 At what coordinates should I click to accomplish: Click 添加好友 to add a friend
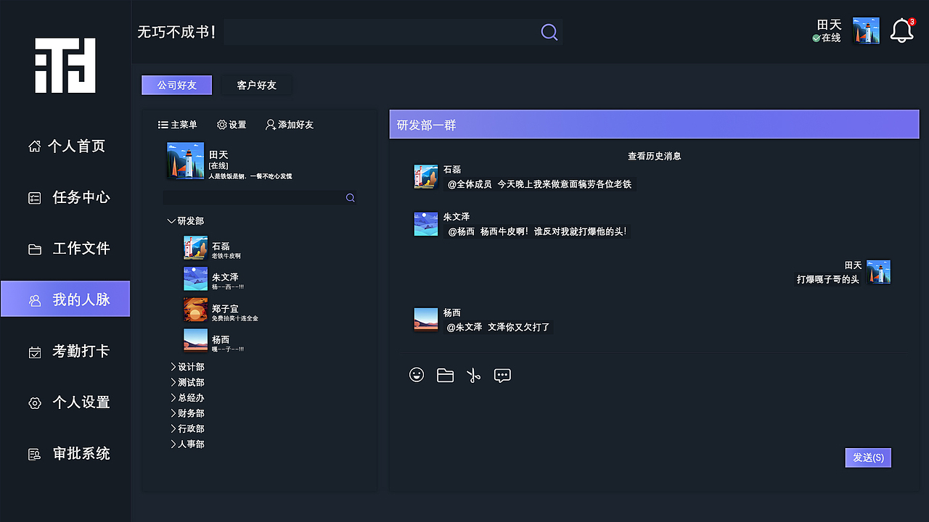[x=290, y=125]
